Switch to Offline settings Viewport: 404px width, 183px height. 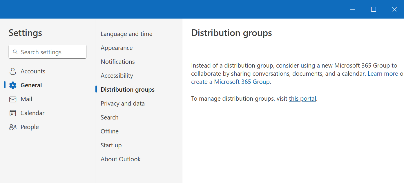click(x=110, y=131)
